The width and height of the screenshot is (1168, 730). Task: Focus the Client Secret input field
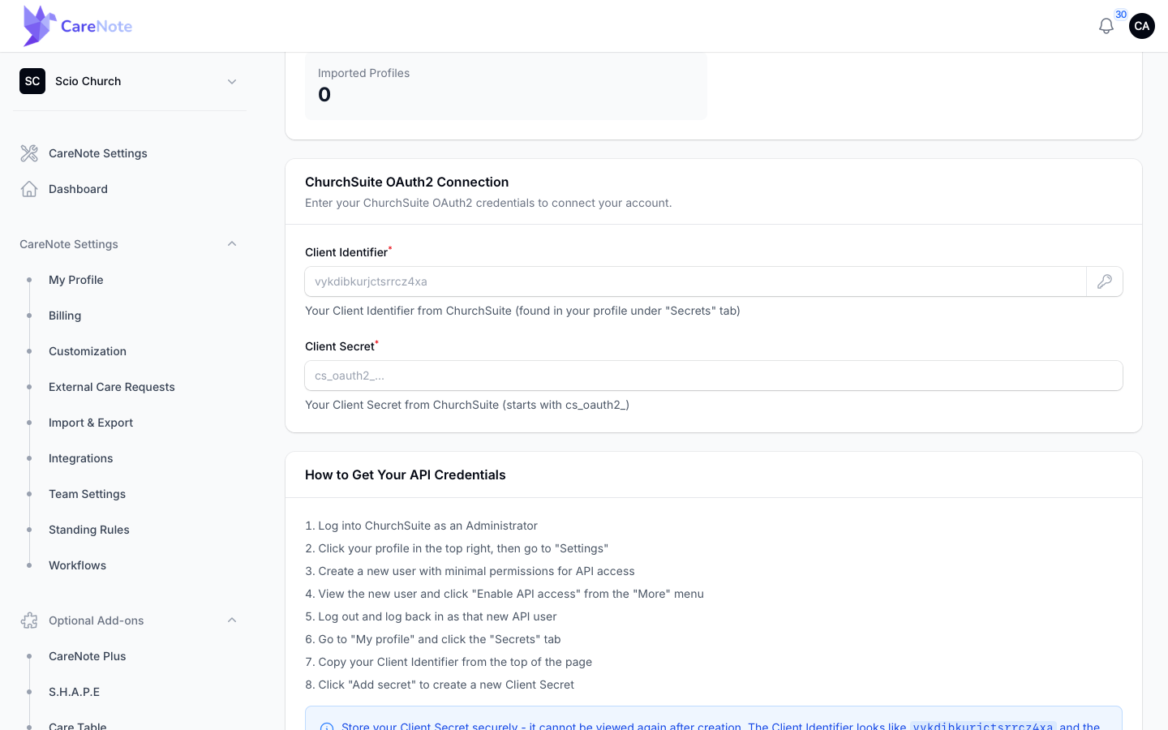click(x=714, y=376)
